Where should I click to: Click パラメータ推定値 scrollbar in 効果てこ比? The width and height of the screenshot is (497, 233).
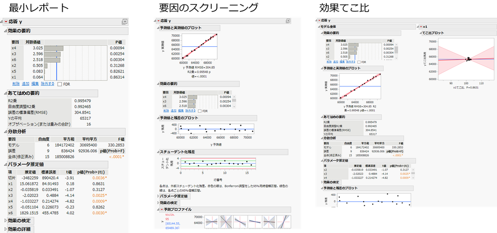pos(413,173)
